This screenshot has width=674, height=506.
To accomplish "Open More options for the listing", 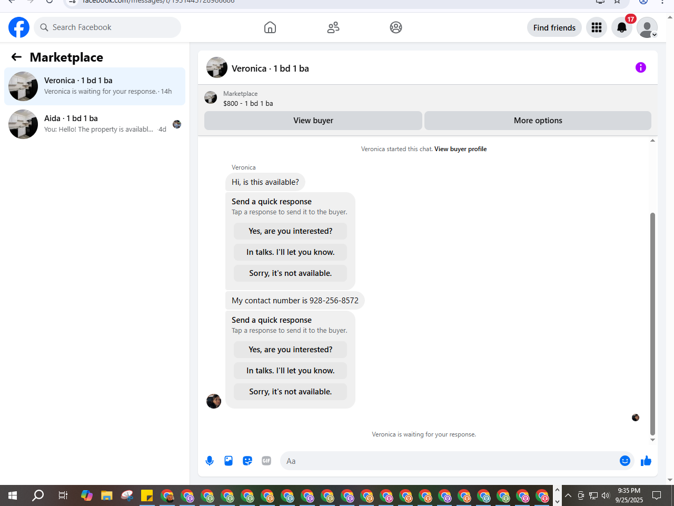I will click(x=538, y=121).
